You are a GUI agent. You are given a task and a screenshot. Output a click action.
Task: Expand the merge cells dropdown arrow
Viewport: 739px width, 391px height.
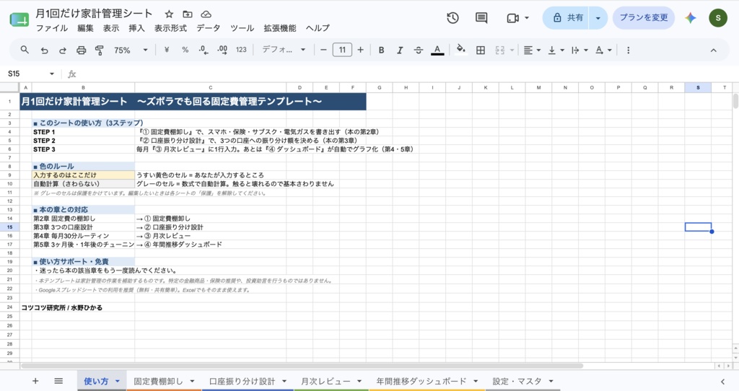[512, 50]
